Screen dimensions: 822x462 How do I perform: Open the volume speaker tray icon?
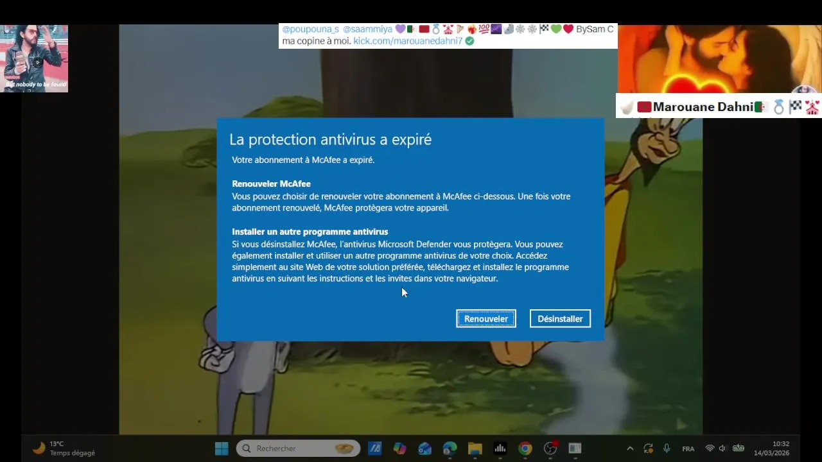coord(722,449)
